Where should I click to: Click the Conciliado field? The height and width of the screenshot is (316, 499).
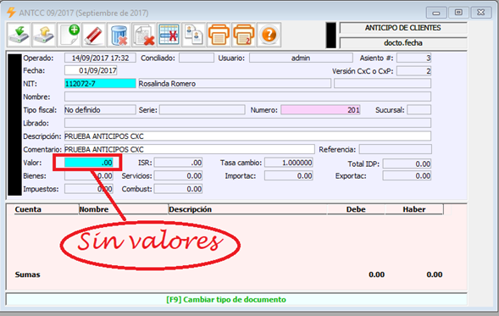196,58
